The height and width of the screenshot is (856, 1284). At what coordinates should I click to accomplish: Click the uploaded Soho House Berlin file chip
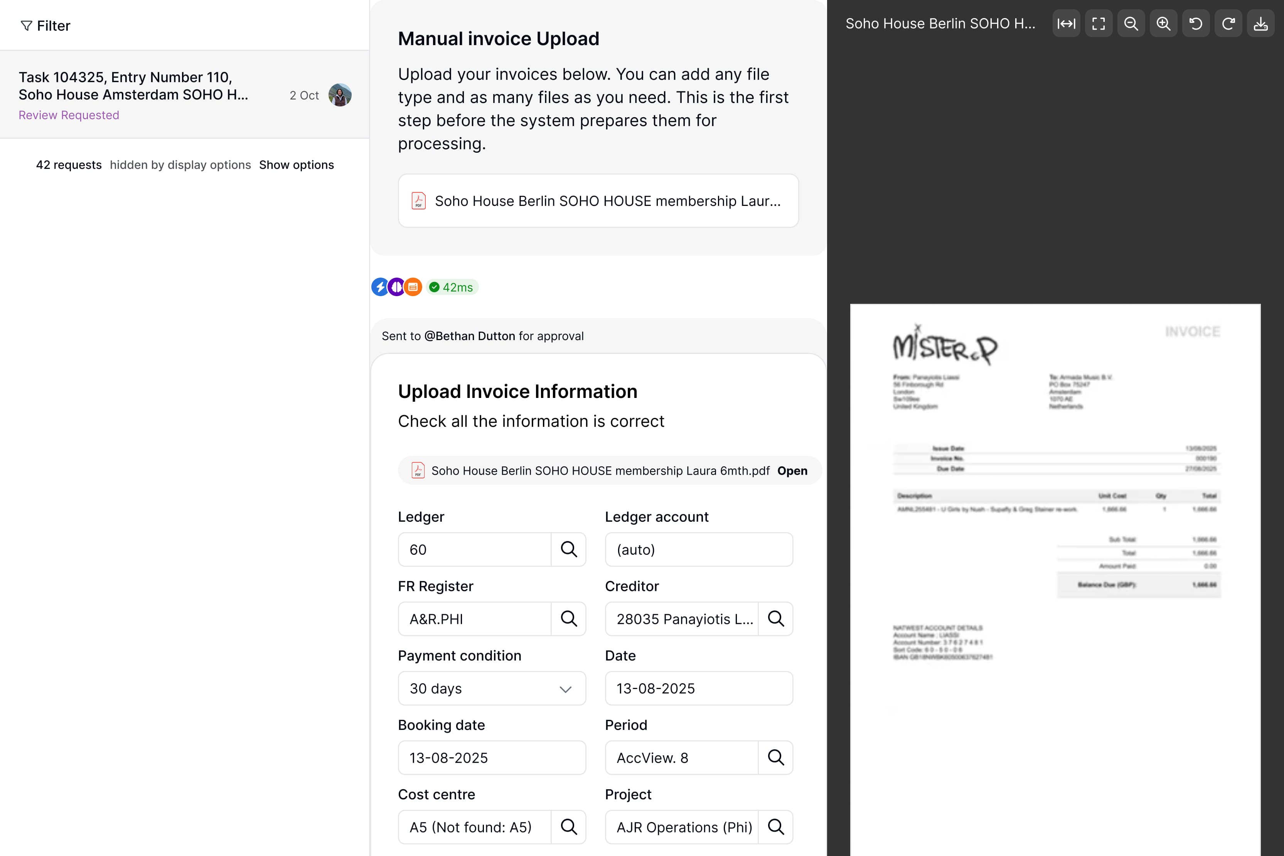click(x=598, y=201)
